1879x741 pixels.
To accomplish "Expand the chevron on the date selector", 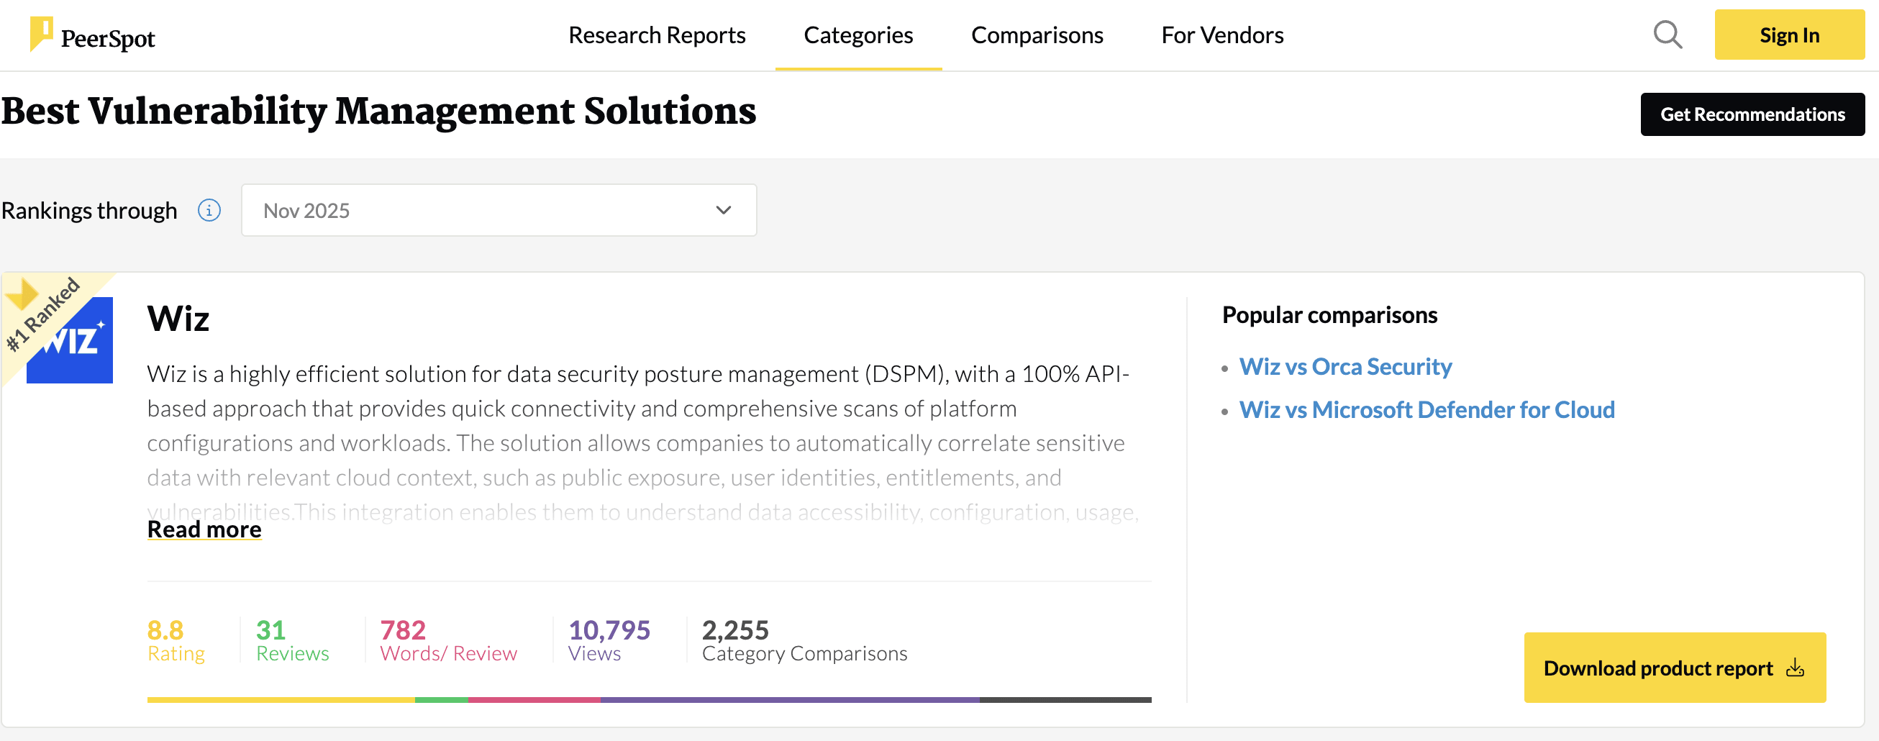I will (723, 210).
